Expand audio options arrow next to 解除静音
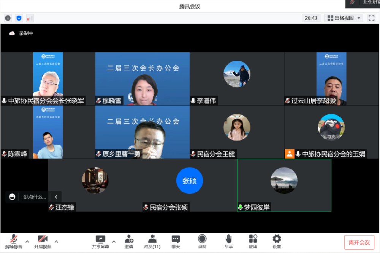Image resolution: width=380 pixels, height=253 pixels. pos(27,242)
